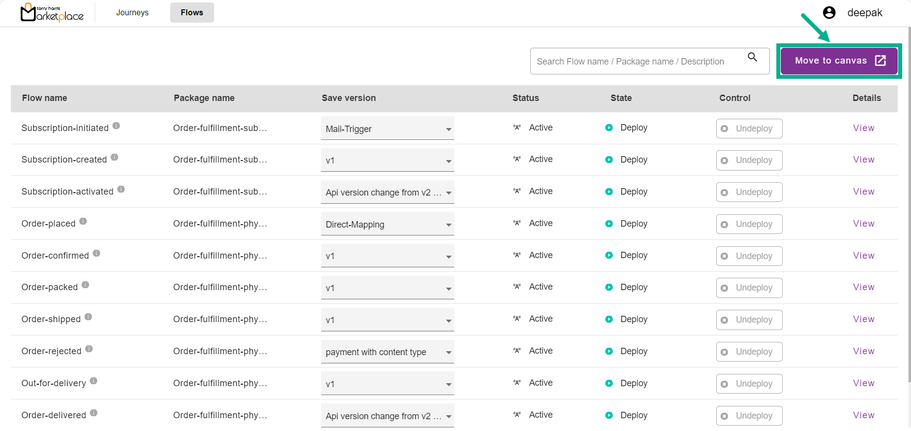
Task: Expand Direct-Mapping version dropdown
Action: [x=387, y=224]
